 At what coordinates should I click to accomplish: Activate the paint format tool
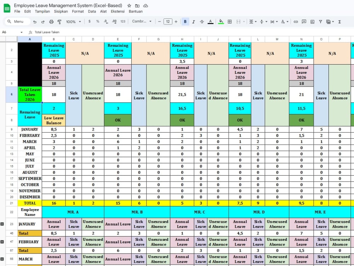pos(59,22)
